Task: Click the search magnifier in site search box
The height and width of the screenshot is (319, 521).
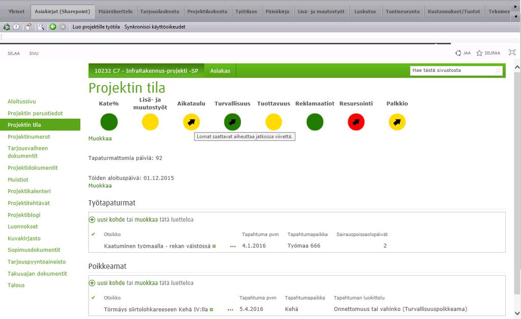Action: tap(498, 70)
